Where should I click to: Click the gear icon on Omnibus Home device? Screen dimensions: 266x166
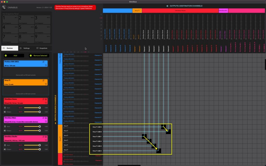click(46, 100)
